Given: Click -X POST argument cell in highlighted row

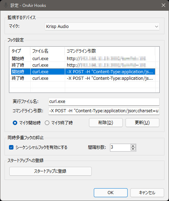Looking at the screenshot, I should point(110,71).
